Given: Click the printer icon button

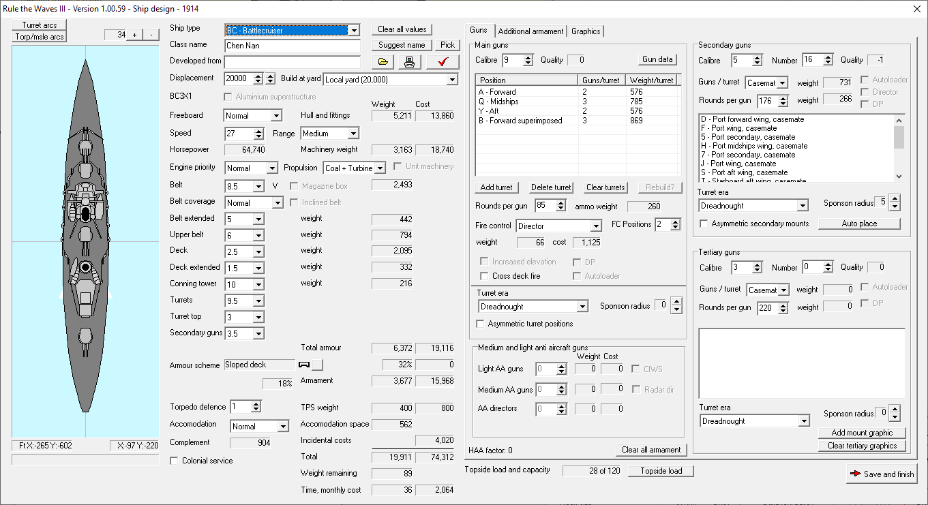Looking at the screenshot, I should point(409,62).
